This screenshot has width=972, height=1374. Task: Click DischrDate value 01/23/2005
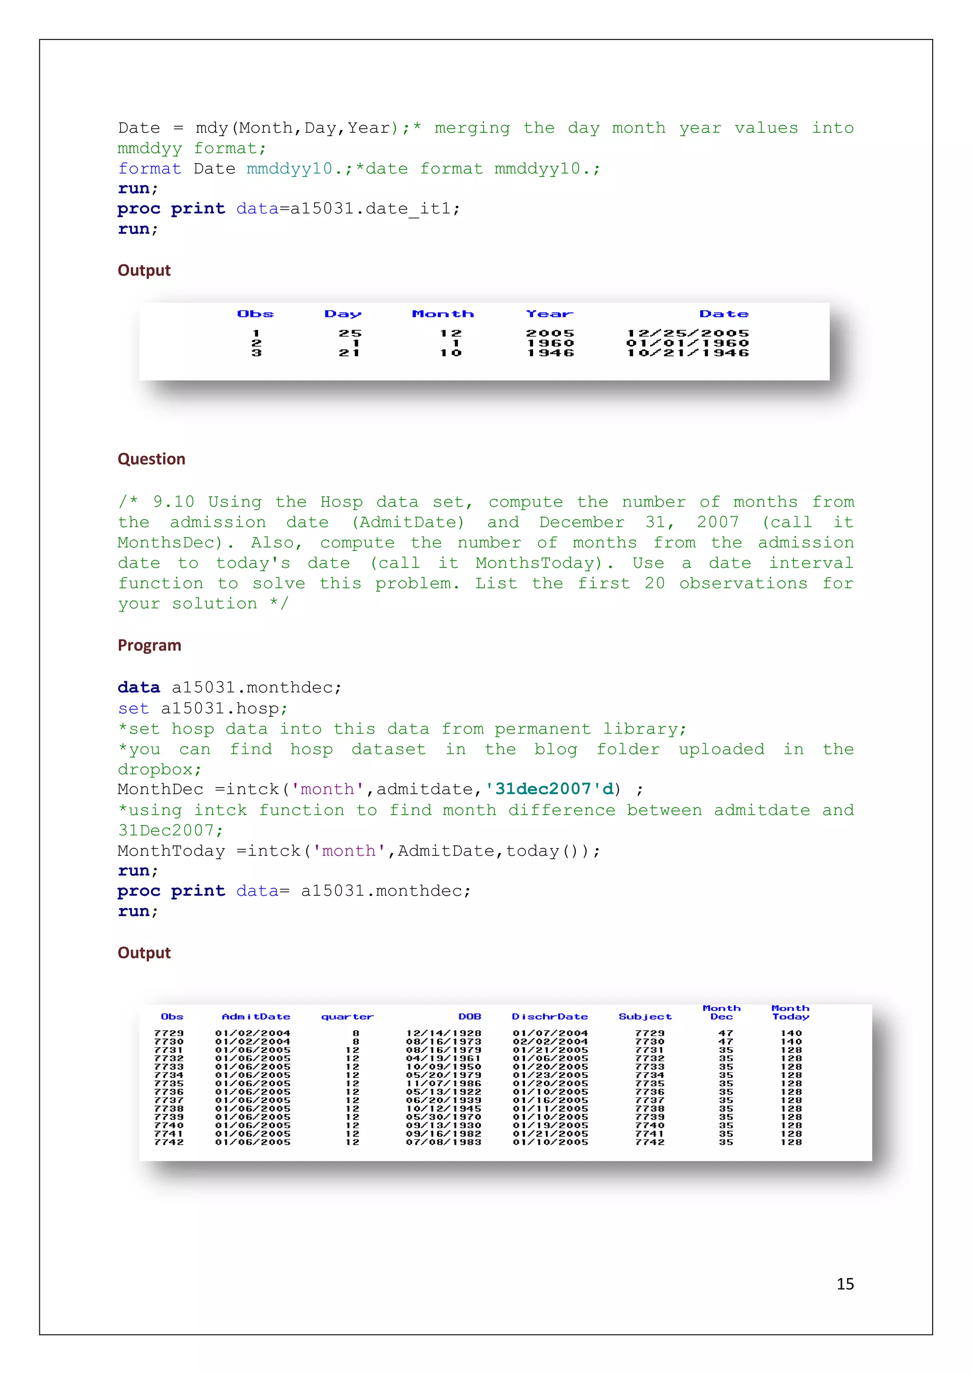click(x=550, y=1076)
